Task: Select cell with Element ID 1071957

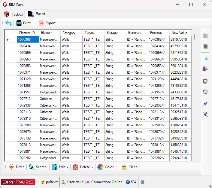Action: [x=28, y=92]
